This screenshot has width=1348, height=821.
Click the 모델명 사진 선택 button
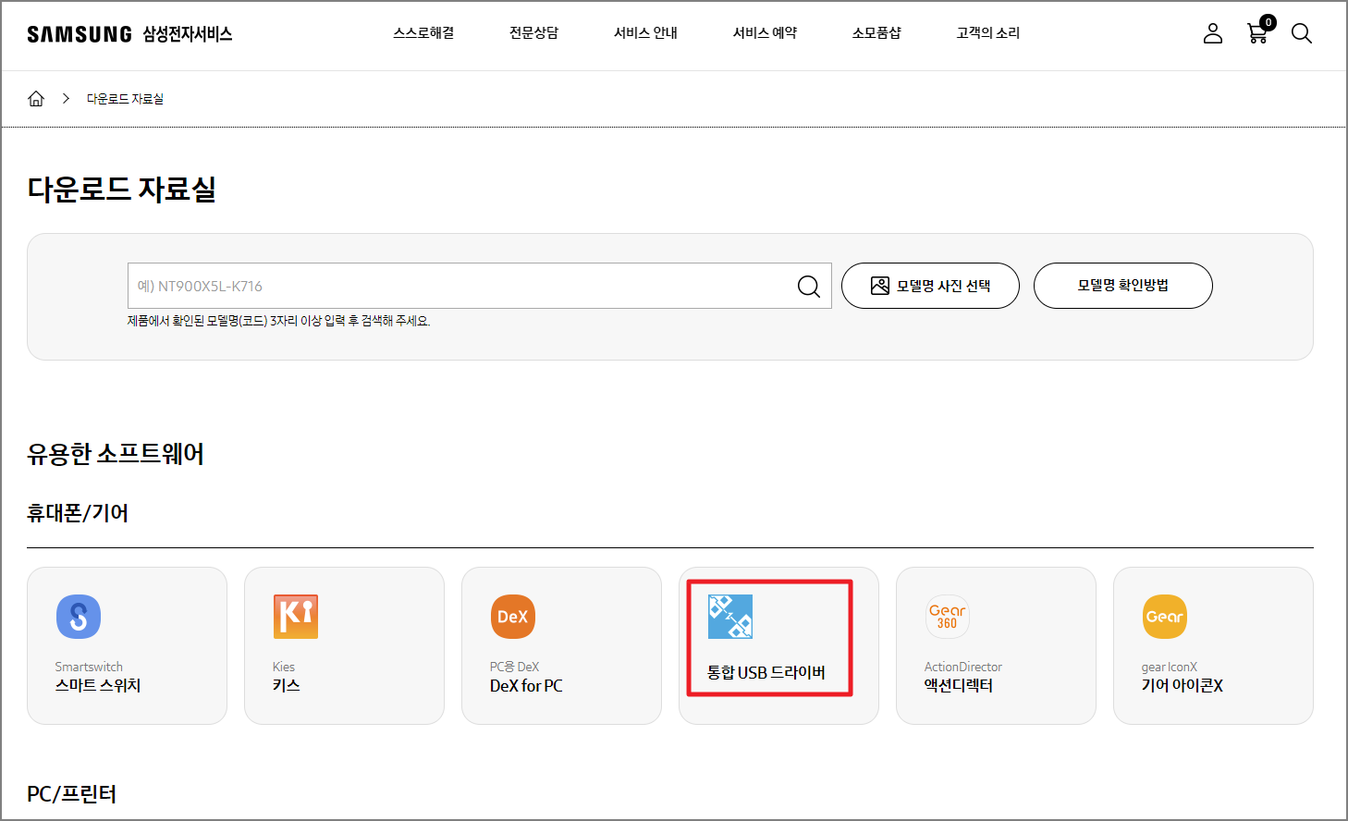pyautogui.click(x=930, y=286)
